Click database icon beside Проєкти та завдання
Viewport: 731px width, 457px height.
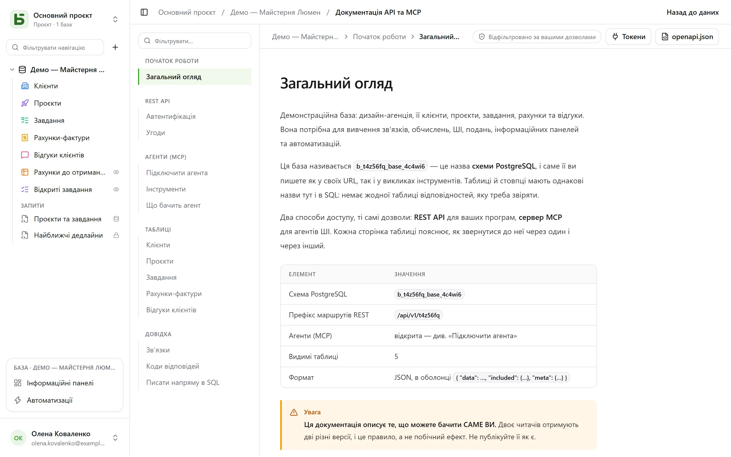116,219
